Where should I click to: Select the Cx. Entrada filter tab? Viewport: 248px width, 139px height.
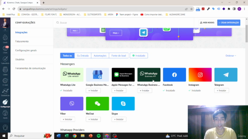point(83,56)
